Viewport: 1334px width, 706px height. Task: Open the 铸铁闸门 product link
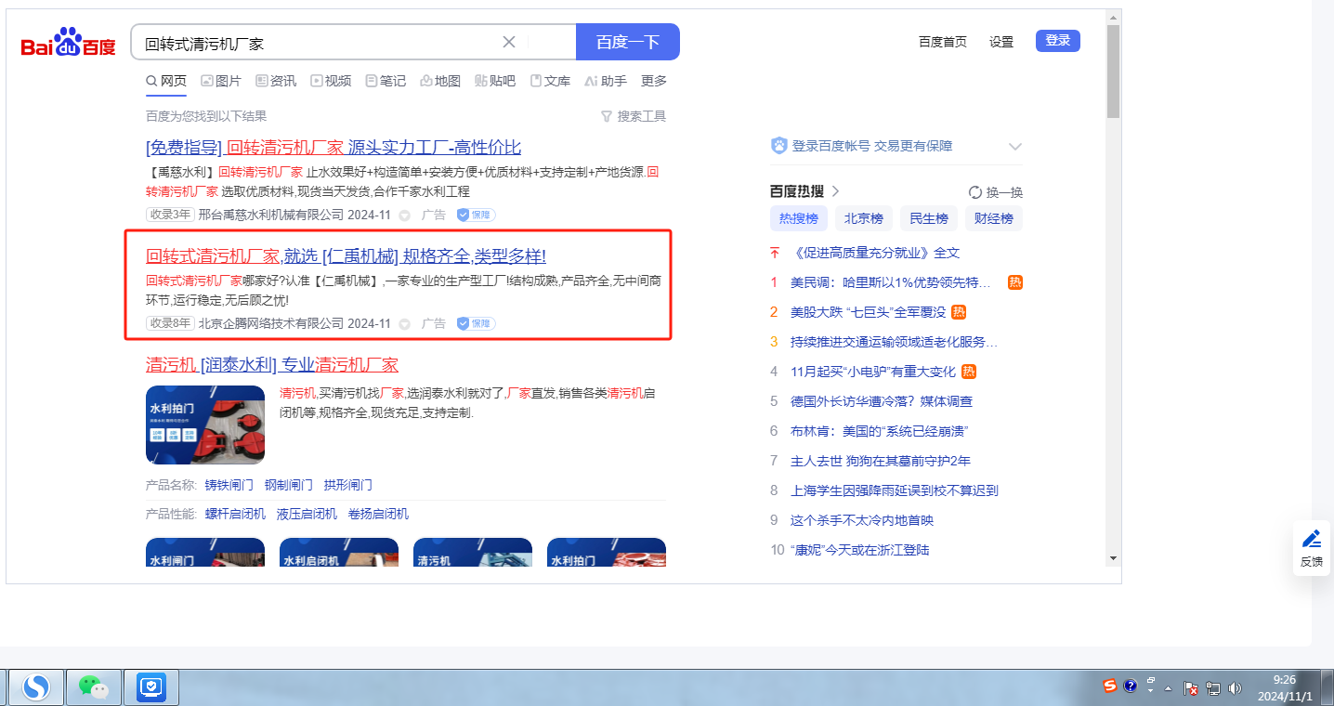tap(229, 485)
